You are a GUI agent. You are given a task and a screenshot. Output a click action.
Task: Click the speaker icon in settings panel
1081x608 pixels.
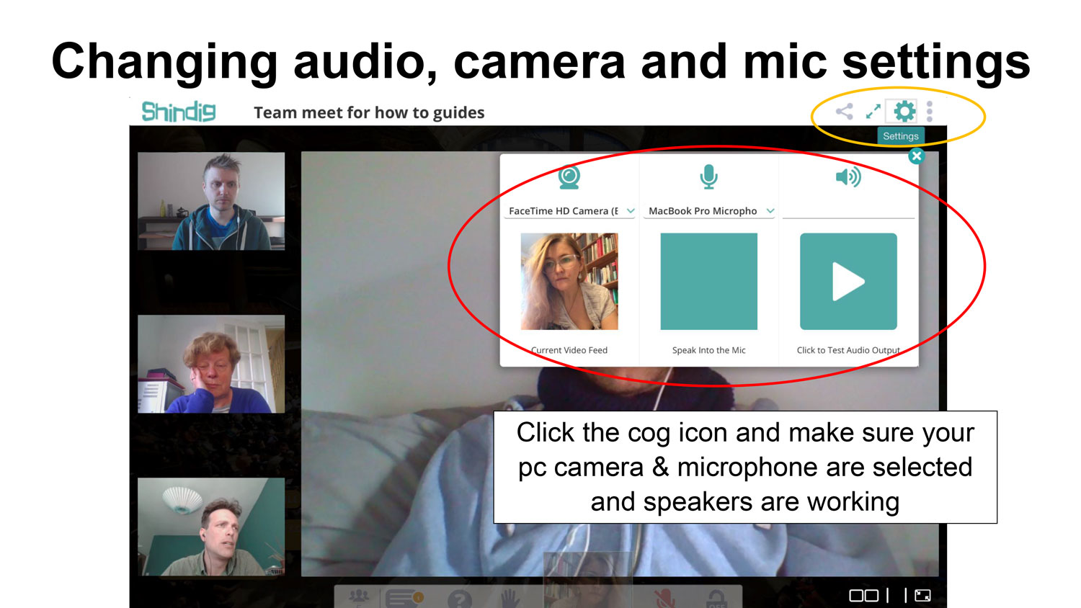(848, 177)
